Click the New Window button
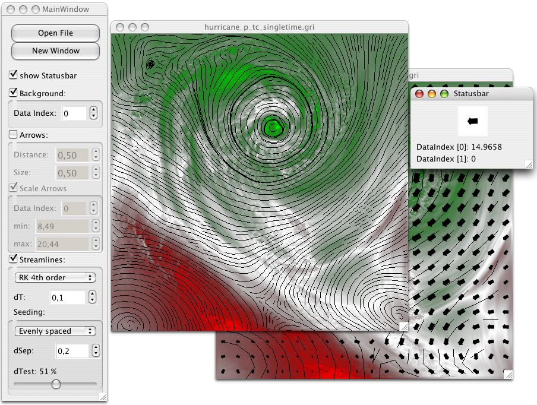Viewport: 537px width, 405px height. point(55,51)
